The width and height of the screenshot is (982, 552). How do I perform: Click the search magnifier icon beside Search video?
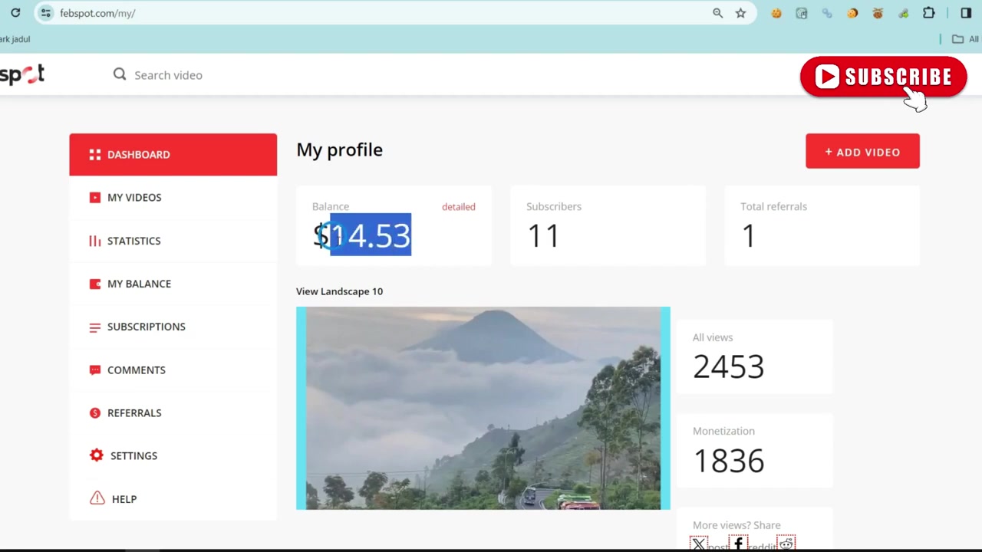point(120,74)
